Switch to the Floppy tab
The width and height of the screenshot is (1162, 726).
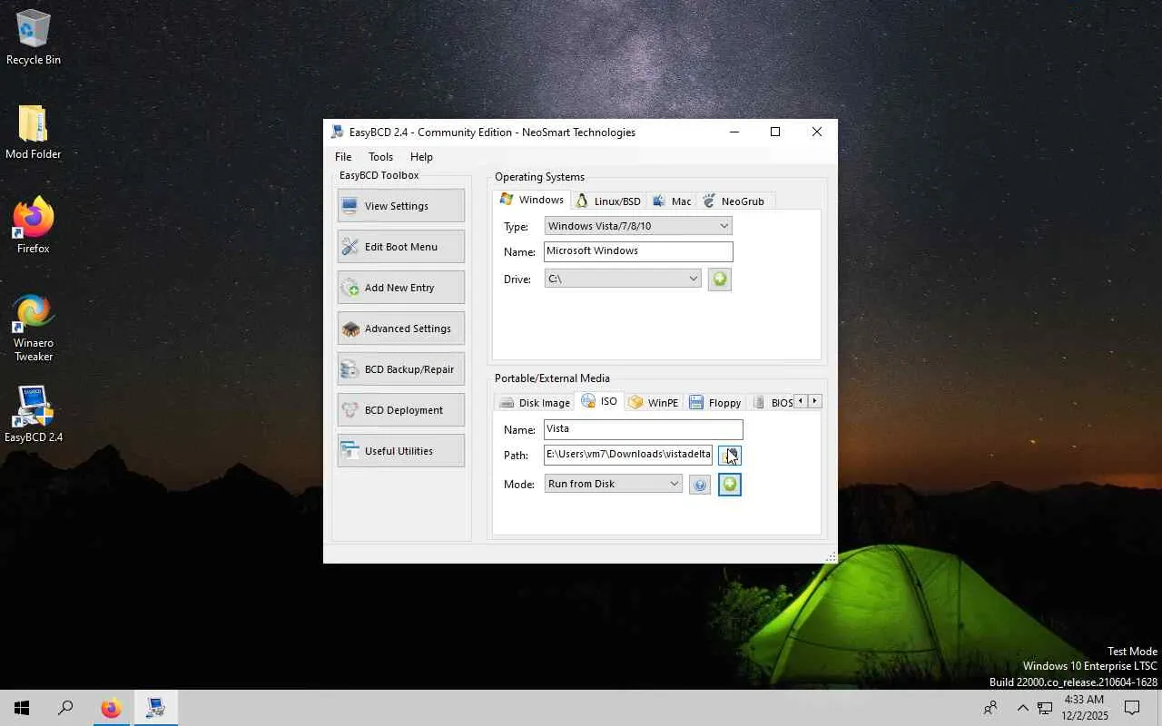(715, 403)
